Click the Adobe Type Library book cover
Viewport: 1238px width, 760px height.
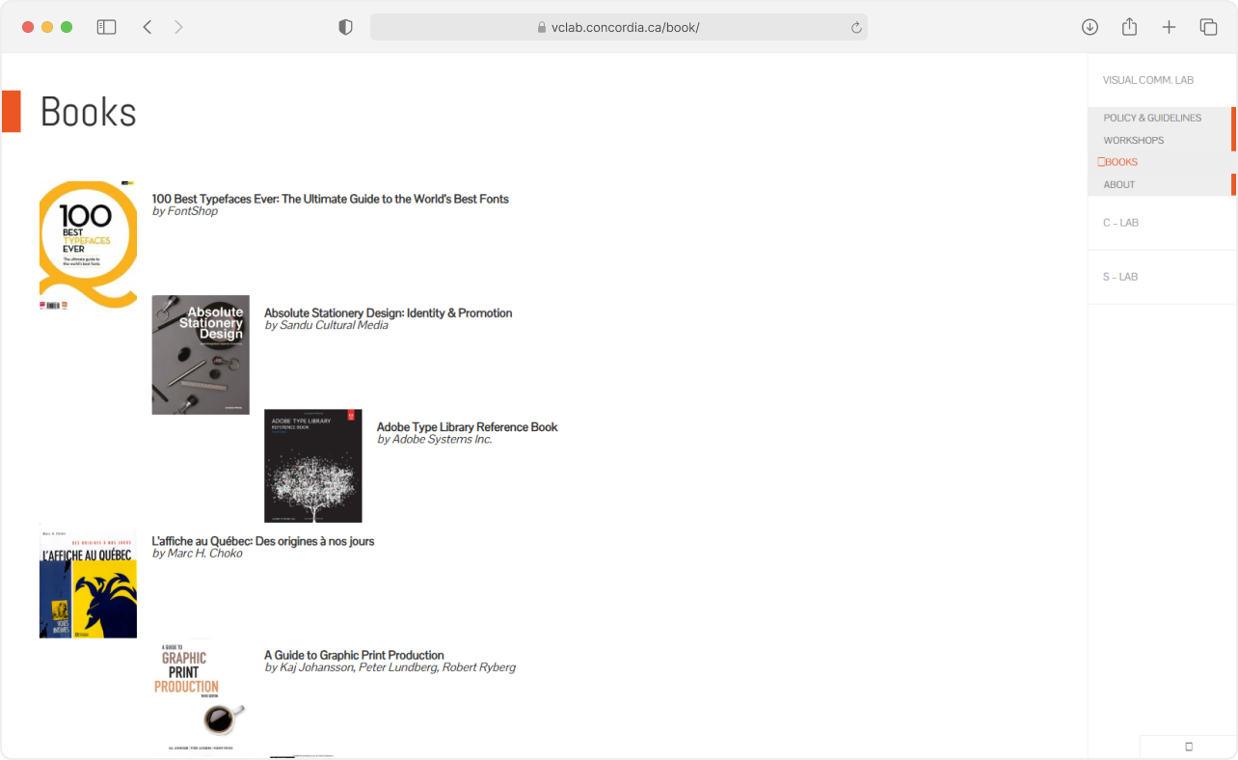(313, 466)
